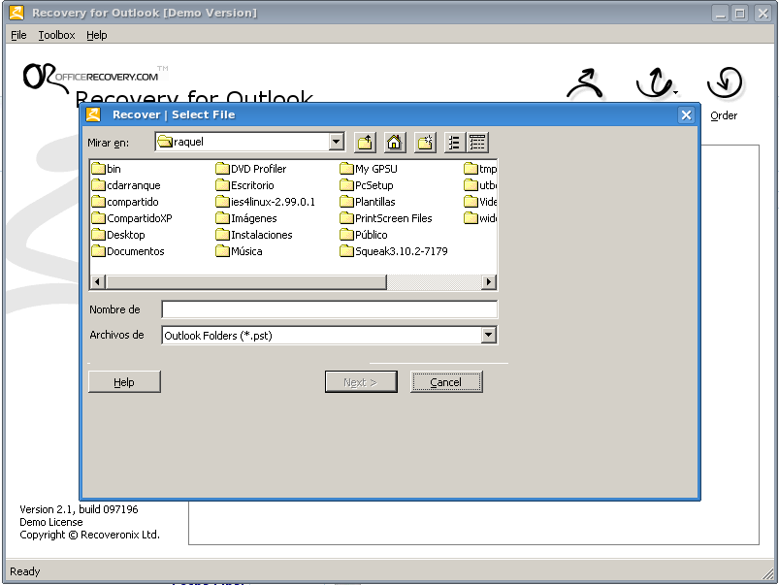Select the 'PcSetup' folder

click(x=367, y=185)
